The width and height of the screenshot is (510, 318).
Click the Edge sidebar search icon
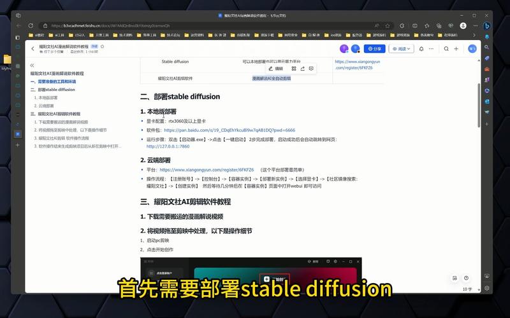[486, 47]
